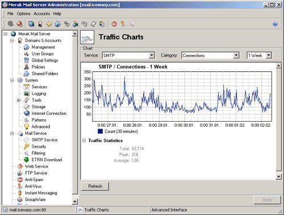Click the Total 43,174 statistic value

pyautogui.click(x=137, y=149)
